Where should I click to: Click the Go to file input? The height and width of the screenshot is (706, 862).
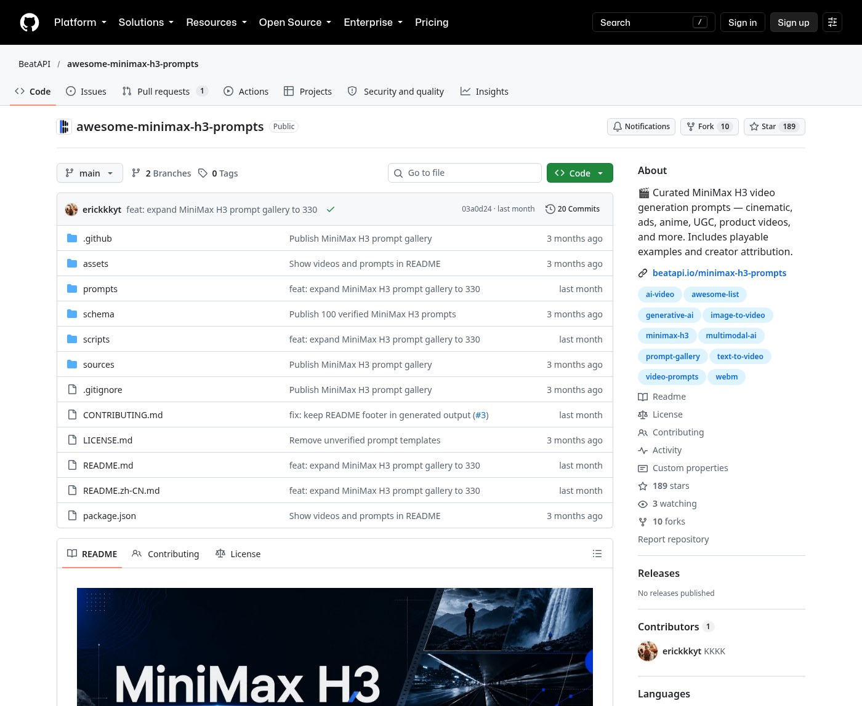[465, 173]
